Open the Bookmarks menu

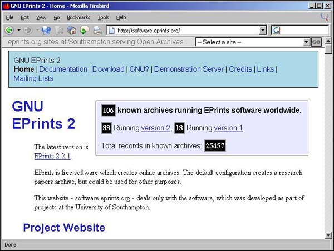[78, 17]
